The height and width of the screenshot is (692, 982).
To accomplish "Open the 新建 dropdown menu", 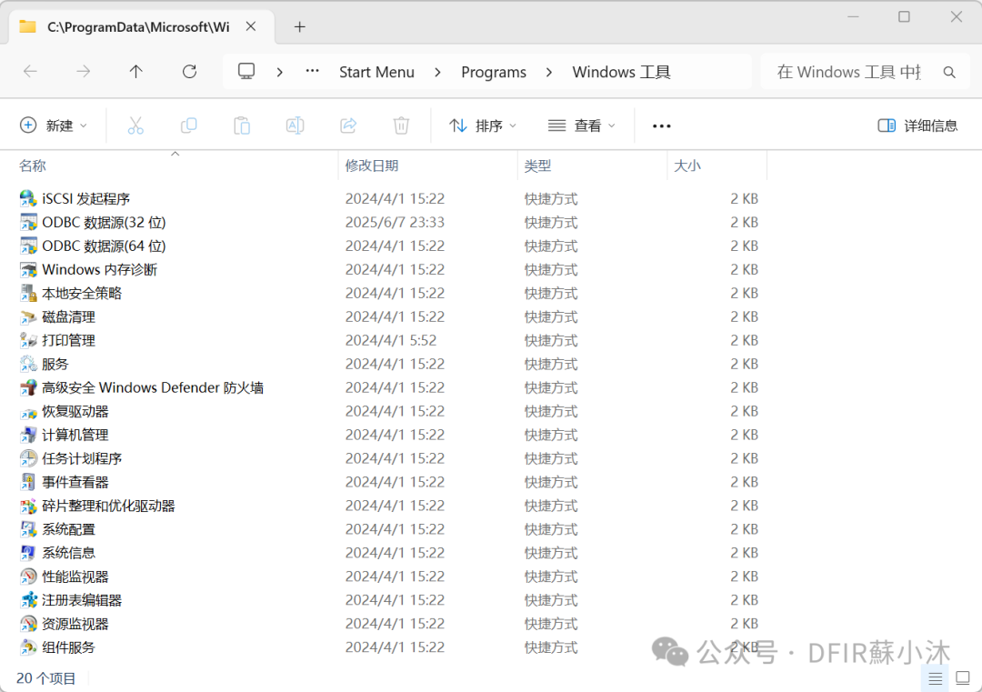I will tap(54, 125).
